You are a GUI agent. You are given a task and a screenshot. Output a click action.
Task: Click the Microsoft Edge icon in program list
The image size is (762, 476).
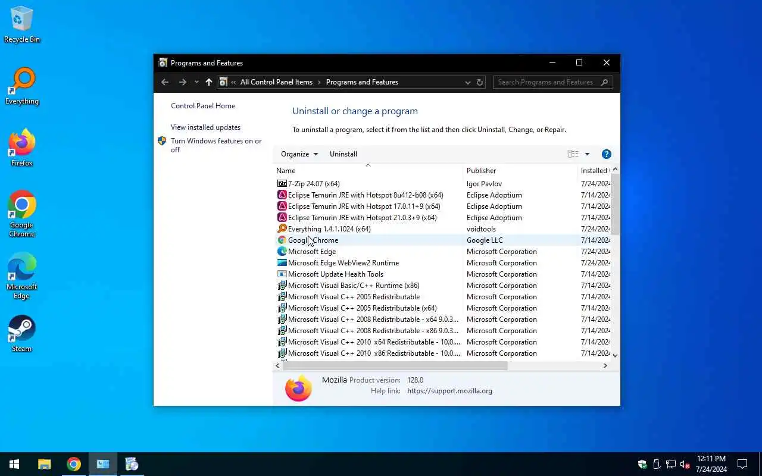(x=282, y=252)
